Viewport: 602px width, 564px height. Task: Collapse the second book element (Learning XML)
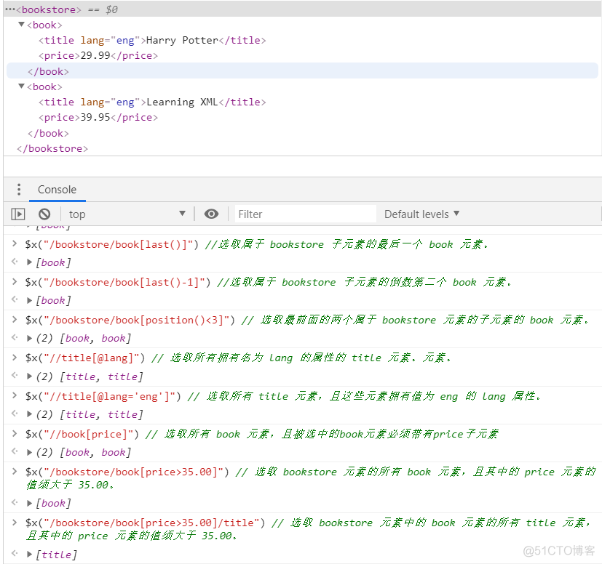(x=22, y=86)
